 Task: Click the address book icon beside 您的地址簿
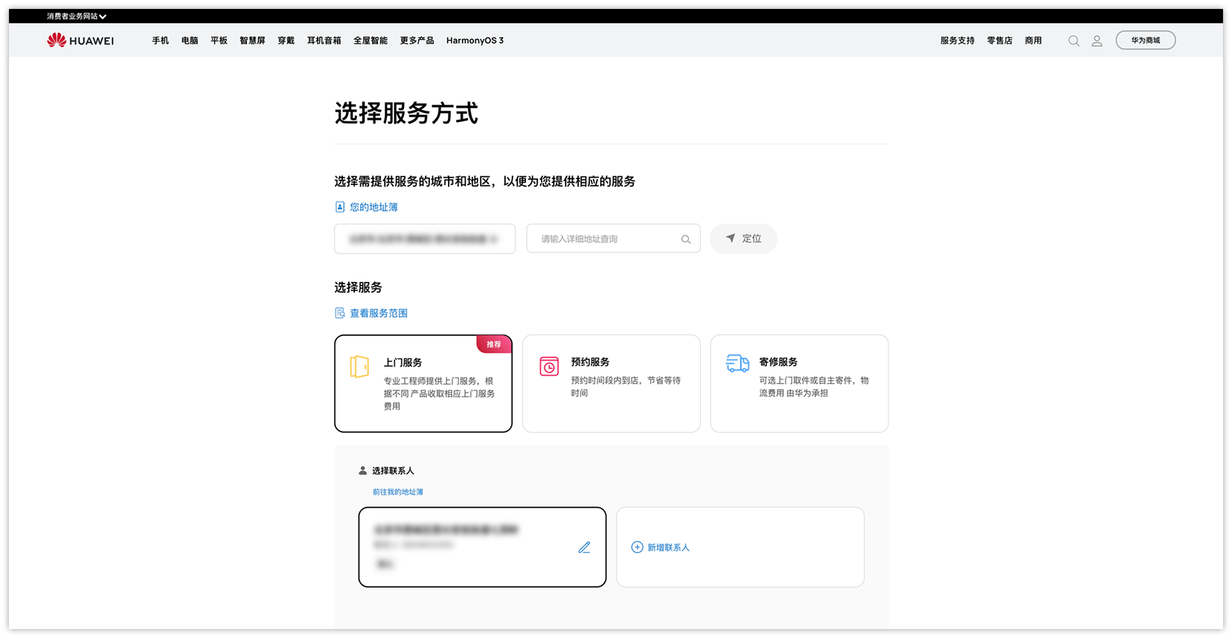click(340, 207)
